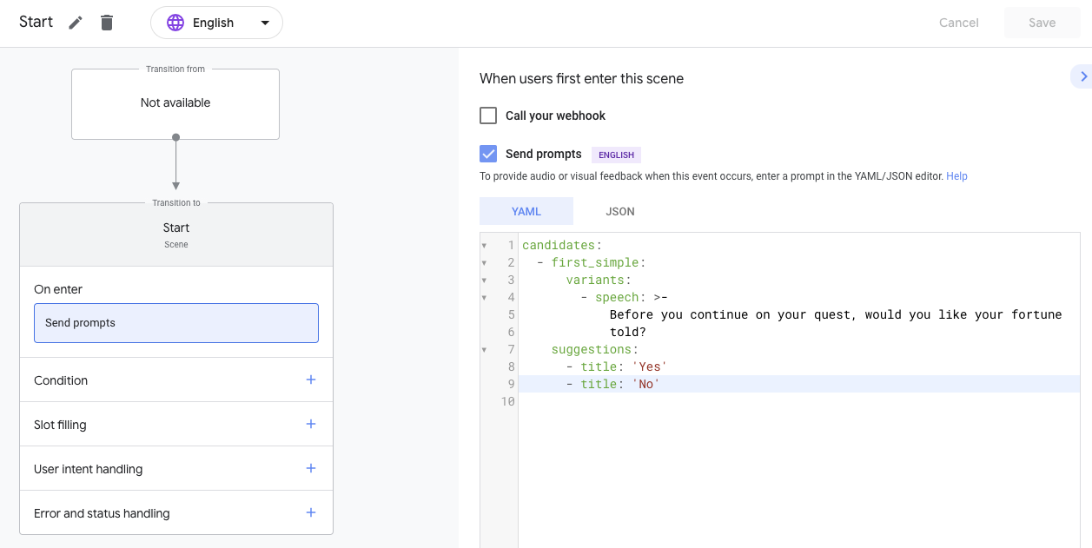Add User intent handling via plus icon
This screenshot has width=1092, height=548.
(310, 467)
